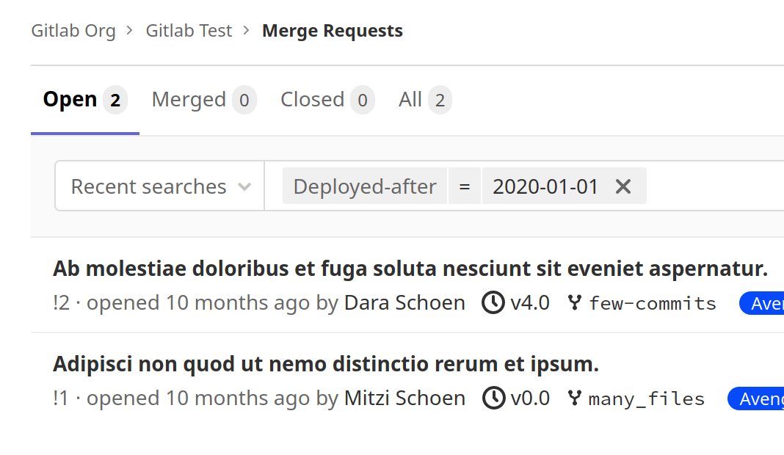Expand the Recent searches chevron arrow
The width and height of the screenshot is (784, 455).
click(244, 186)
